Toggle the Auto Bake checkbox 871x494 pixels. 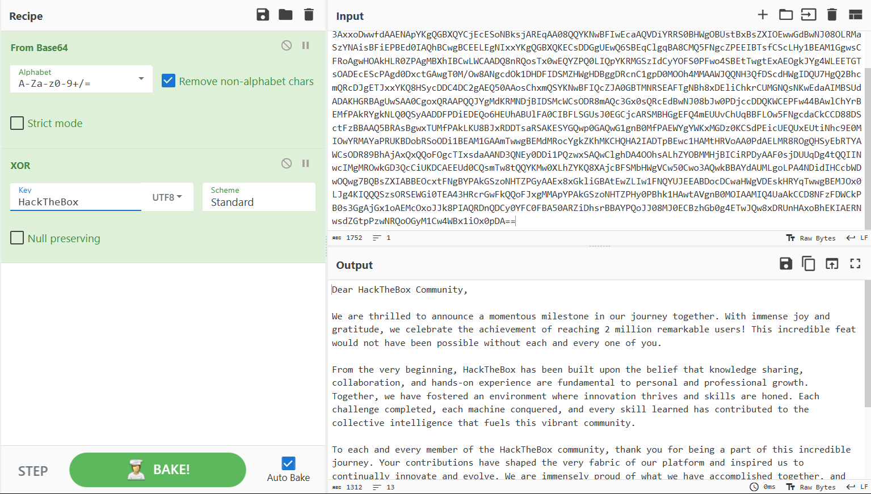[x=288, y=463]
